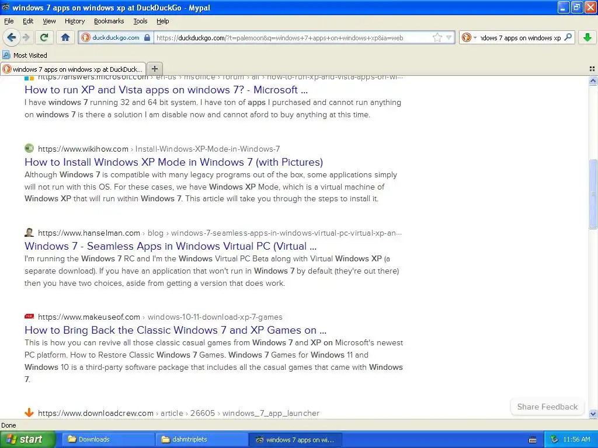Open 'Windows 7 - Seamless Apps' result link

[171, 246]
